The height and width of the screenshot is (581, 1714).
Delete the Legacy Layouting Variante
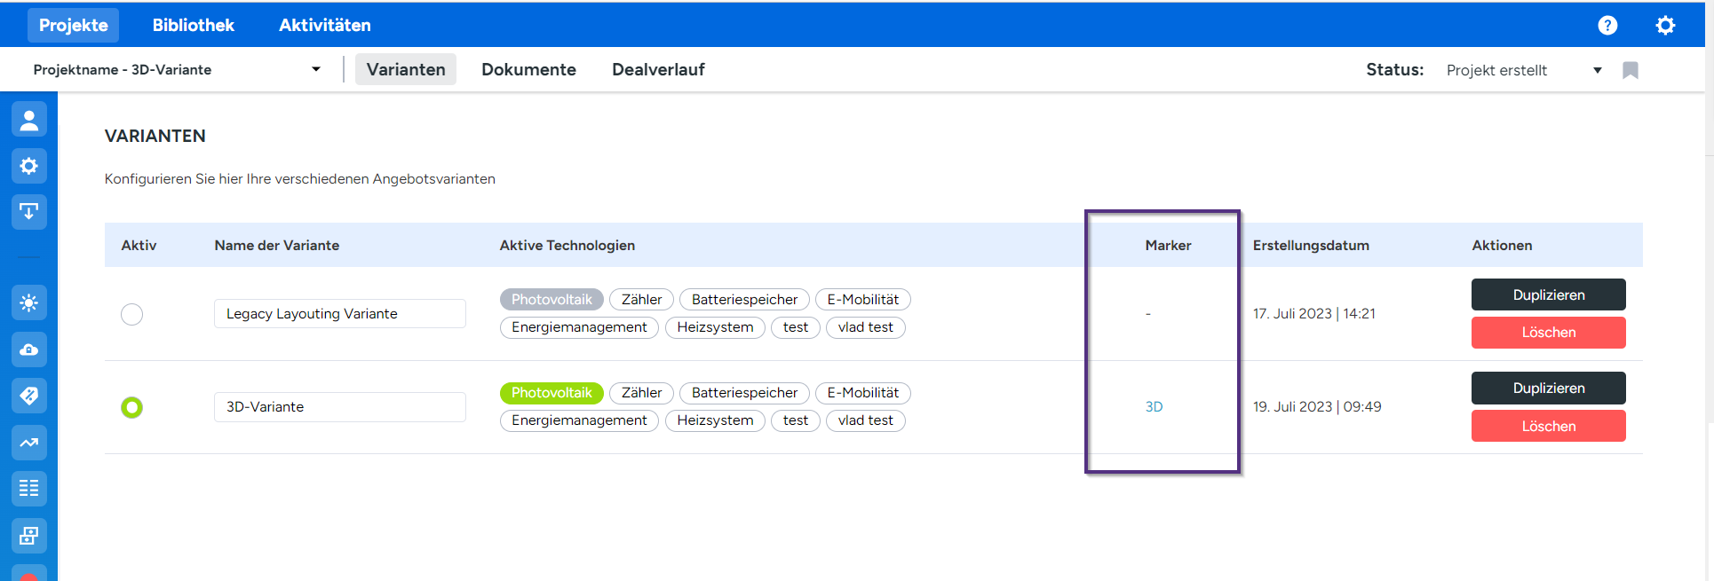(x=1548, y=333)
